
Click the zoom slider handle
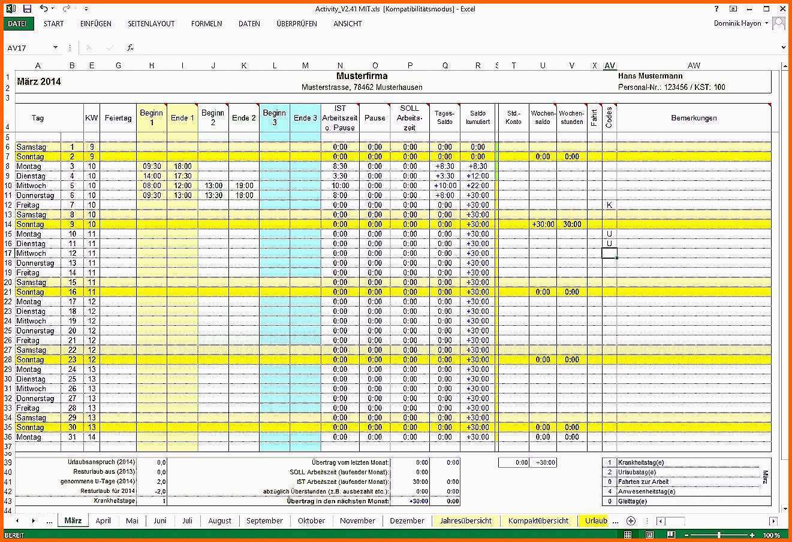719,535
